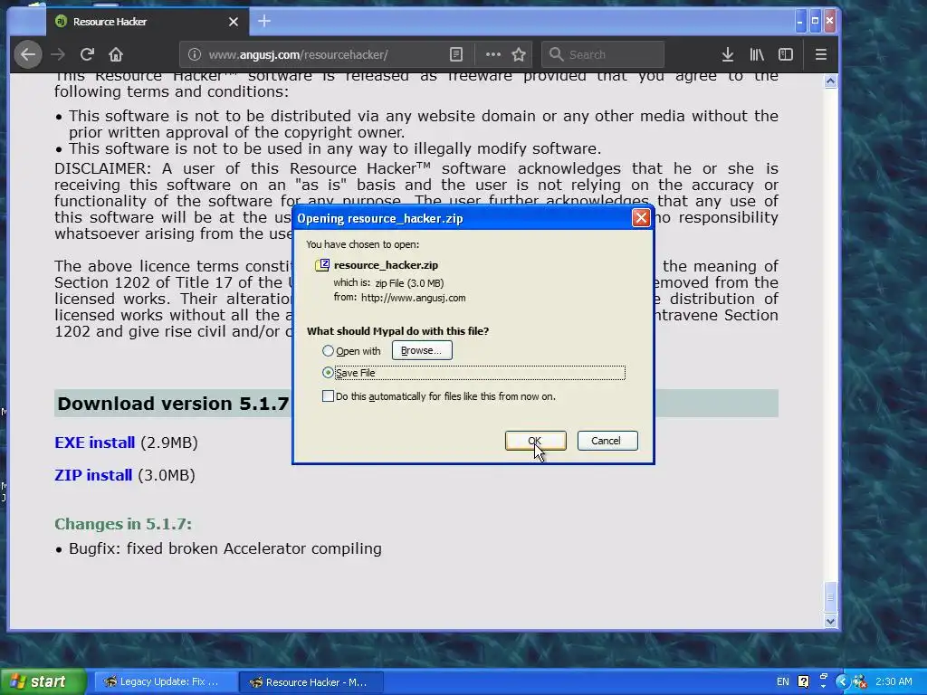
Task: Switch to Resource Hacker taskbar button
Action: 311,682
